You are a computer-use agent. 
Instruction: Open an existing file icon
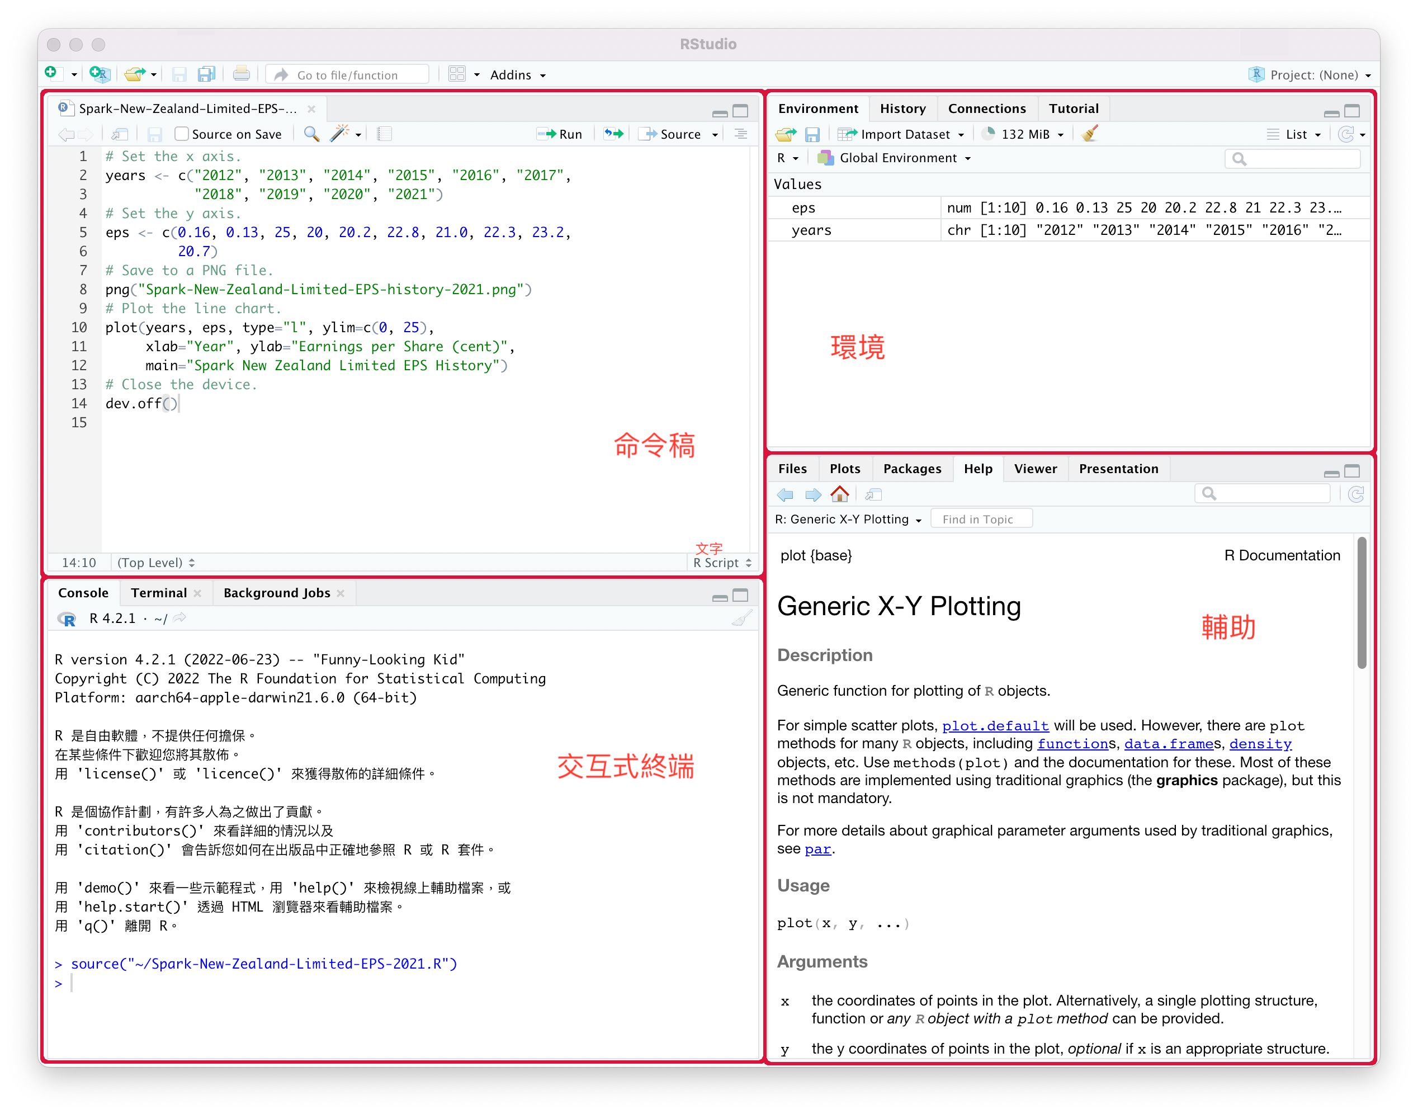135,74
